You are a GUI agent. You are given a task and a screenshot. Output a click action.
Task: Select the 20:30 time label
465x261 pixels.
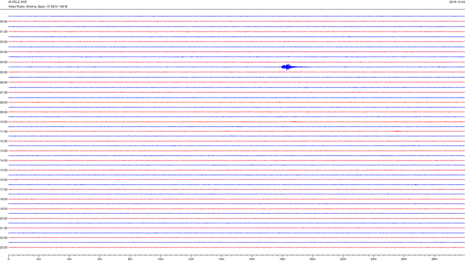(x=3, y=218)
